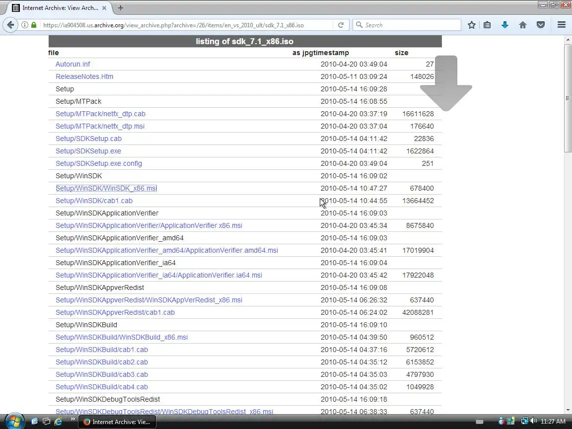Click the URL address bar
Viewport: 572px width, 429px height.
click(x=186, y=25)
